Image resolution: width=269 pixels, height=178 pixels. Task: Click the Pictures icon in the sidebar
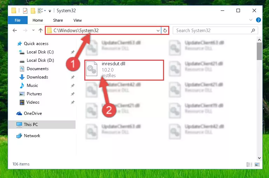(x=22, y=94)
